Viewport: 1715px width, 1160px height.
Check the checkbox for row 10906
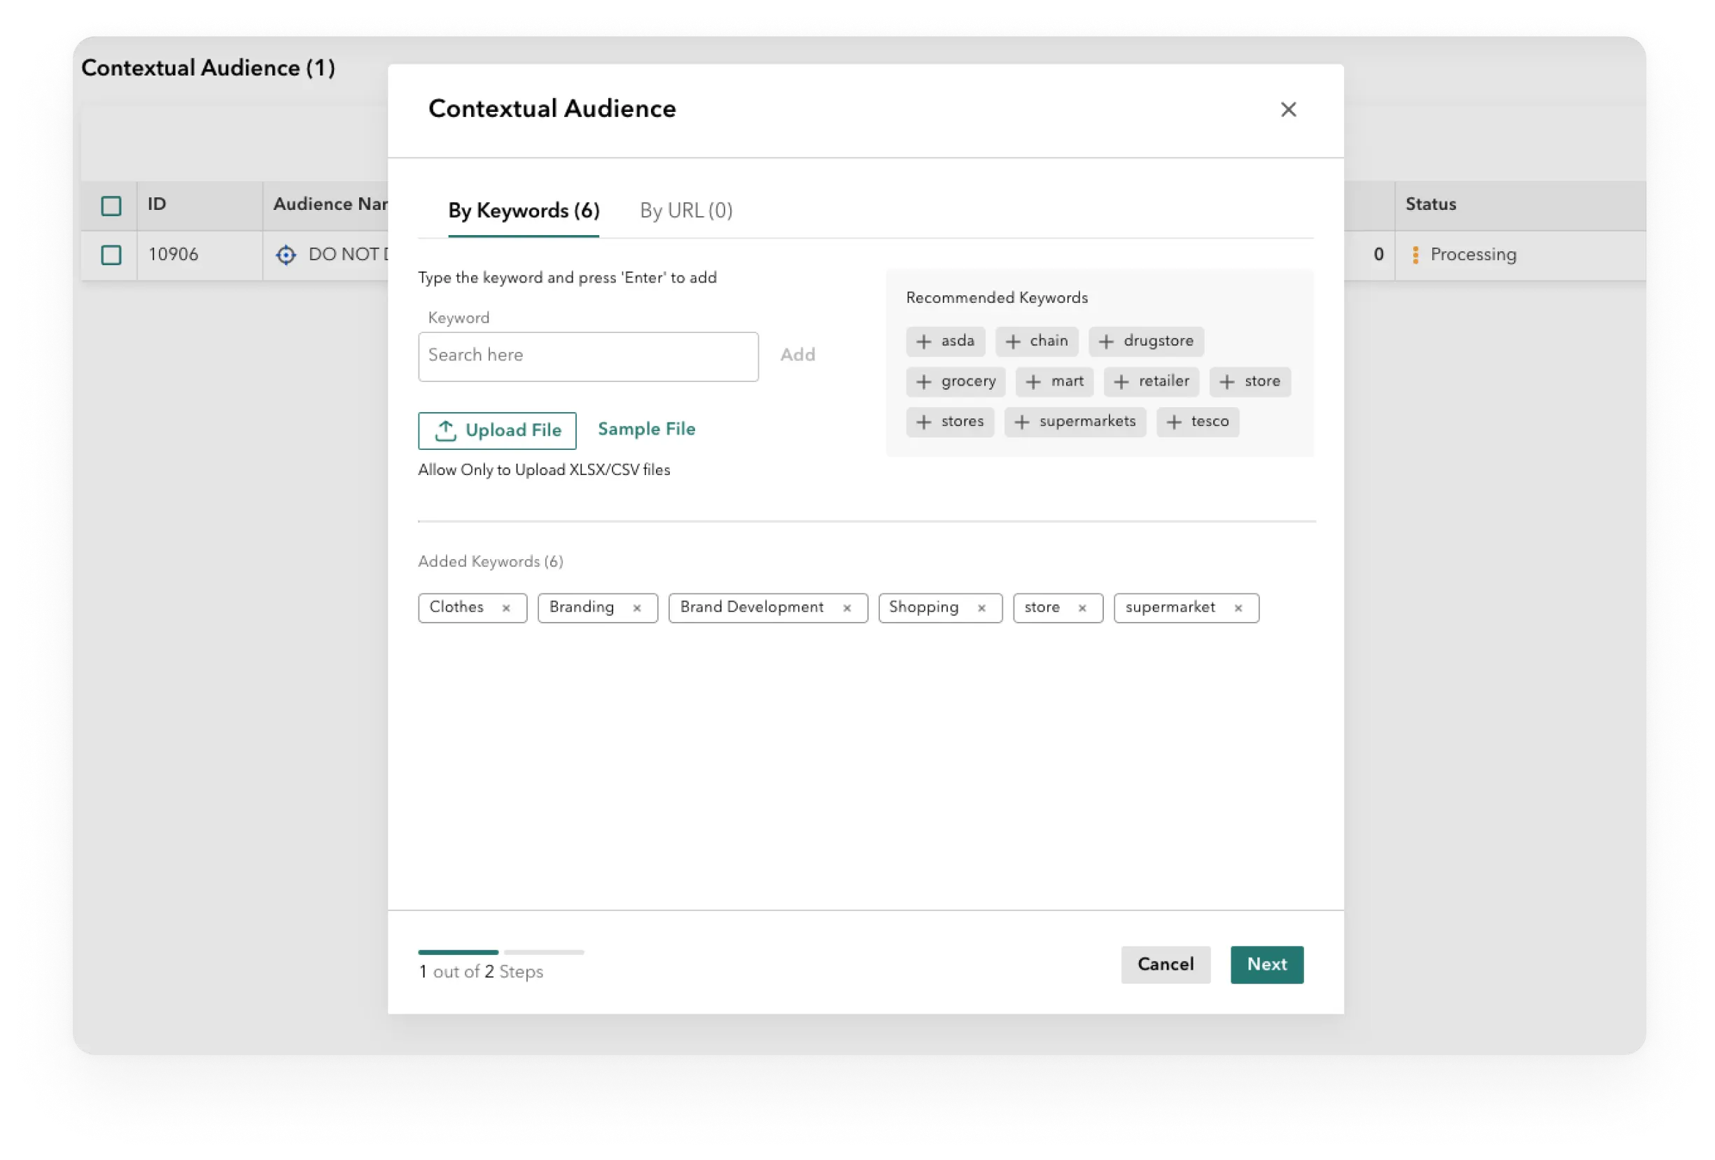(x=111, y=254)
